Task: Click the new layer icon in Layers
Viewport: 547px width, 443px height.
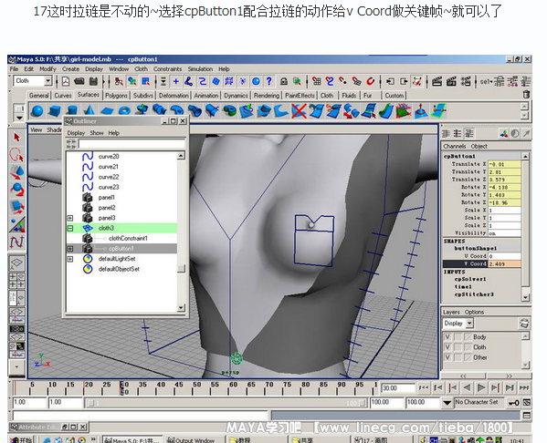Action: (x=524, y=324)
